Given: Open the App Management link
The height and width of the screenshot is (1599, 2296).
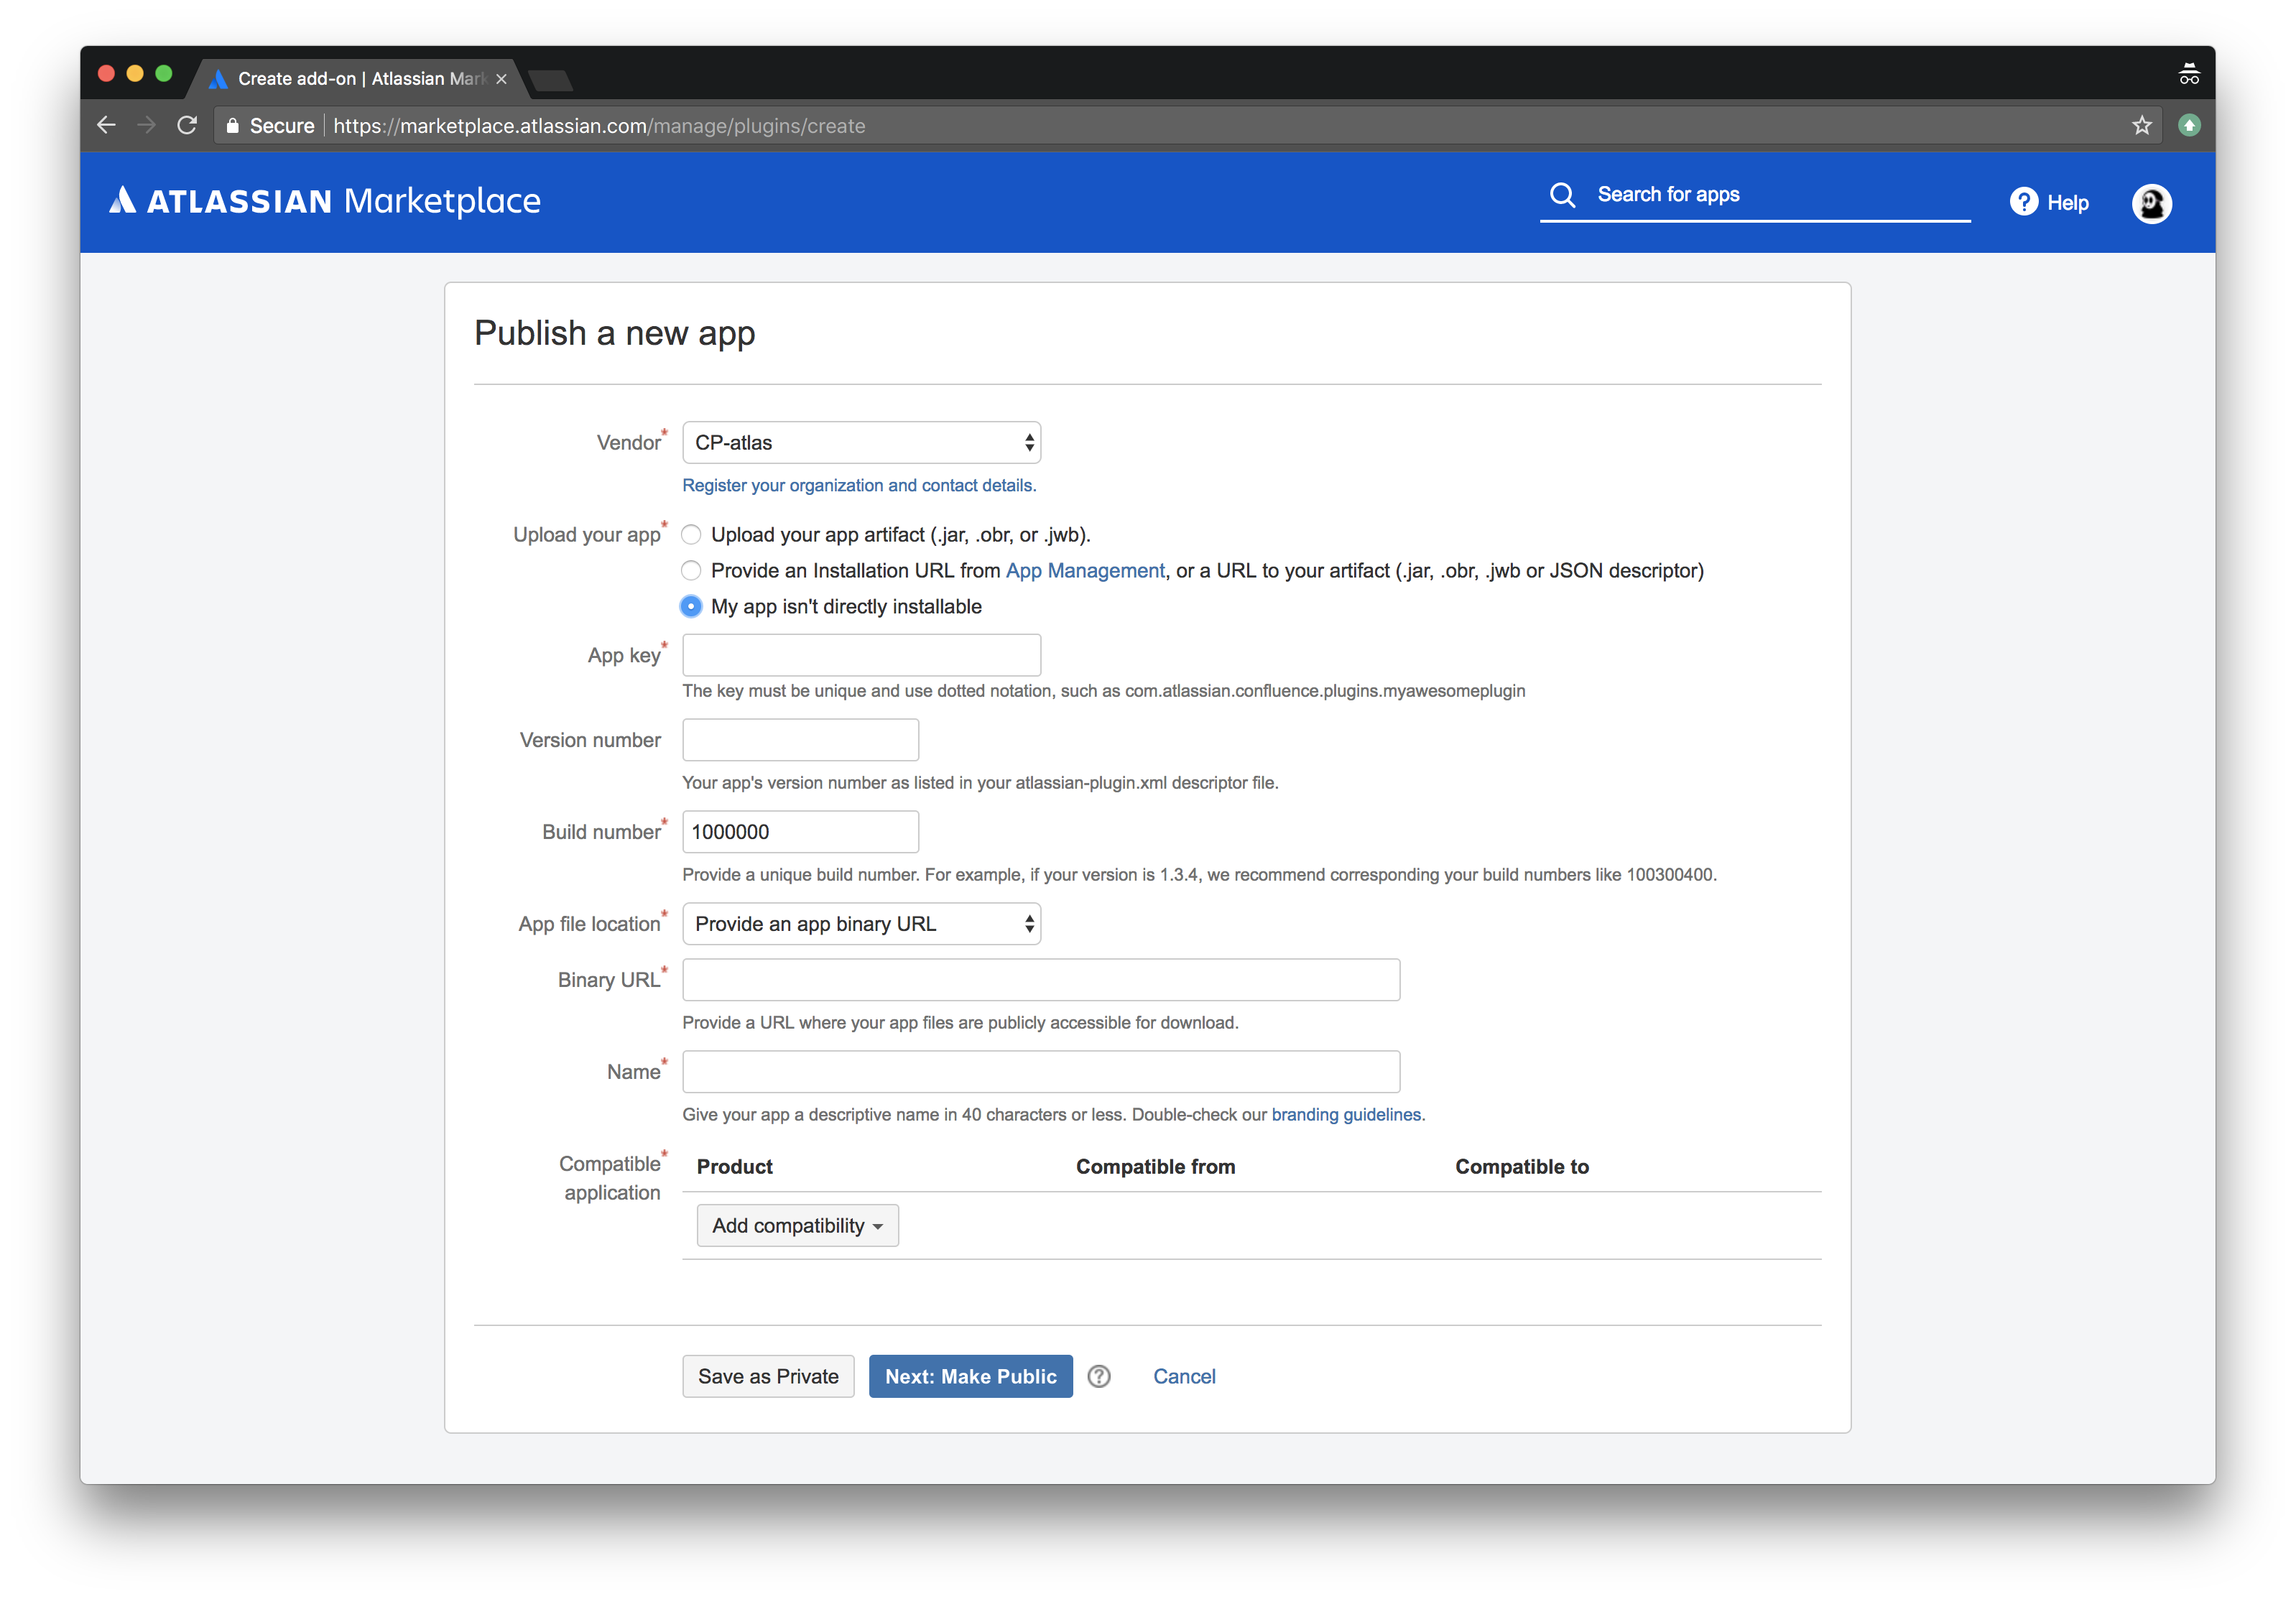Looking at the screenshot, I should click(1085, 571).
